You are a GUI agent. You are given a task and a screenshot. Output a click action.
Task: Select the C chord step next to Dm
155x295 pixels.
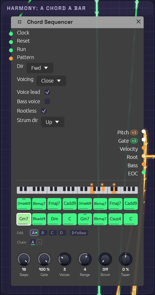tap(70, 219)
